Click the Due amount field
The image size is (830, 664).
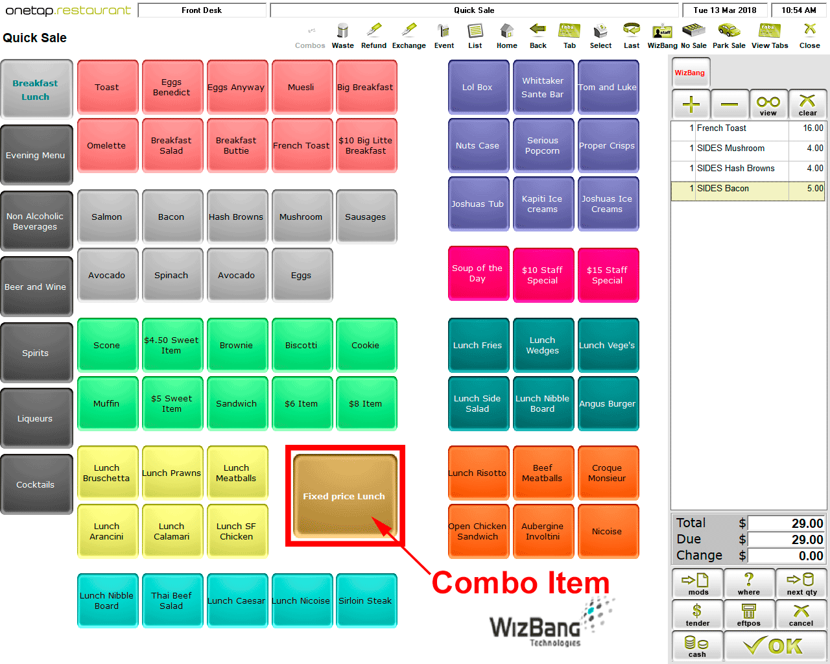(x=786, y=539)
